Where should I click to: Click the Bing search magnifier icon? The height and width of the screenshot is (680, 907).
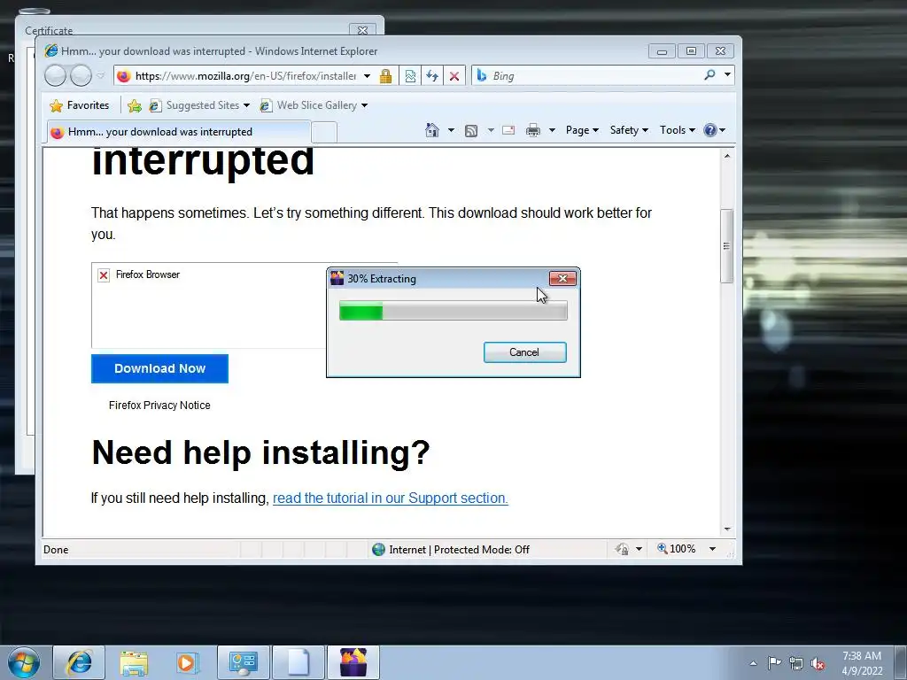point(709,75)
